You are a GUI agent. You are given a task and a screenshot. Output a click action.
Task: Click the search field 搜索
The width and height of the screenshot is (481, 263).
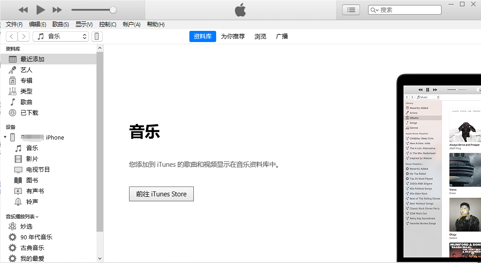(x=405, y=10)
